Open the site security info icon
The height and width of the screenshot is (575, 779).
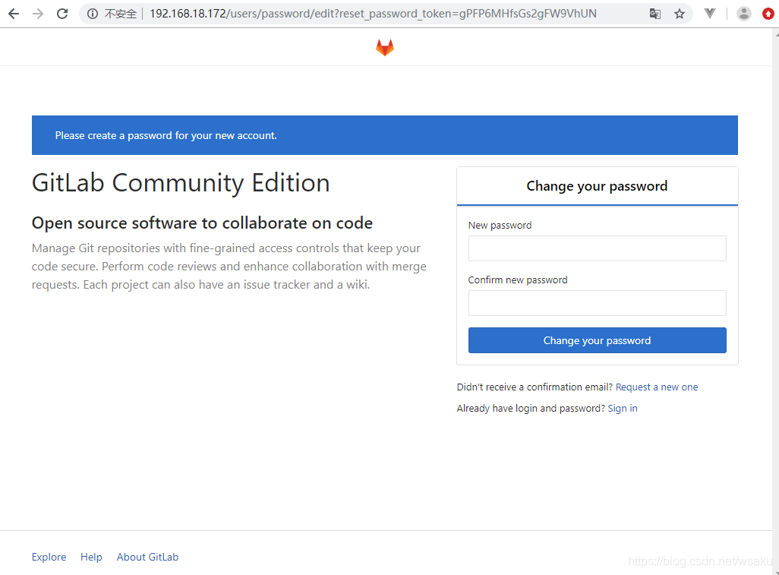93,14
